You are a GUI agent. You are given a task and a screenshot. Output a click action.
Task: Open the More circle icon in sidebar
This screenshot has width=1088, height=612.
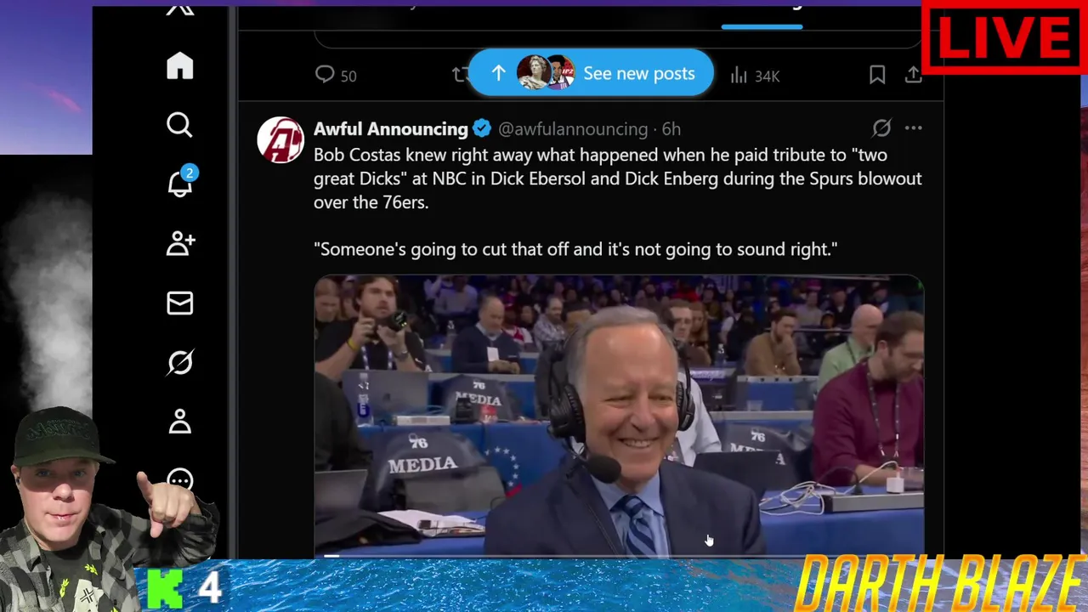[x=180, y=481]
